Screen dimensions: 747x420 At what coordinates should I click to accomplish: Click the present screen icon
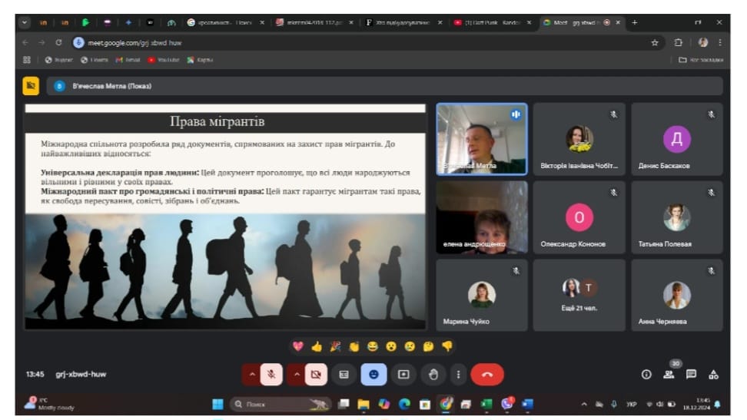pyautogui.click(x=403, y=374)
